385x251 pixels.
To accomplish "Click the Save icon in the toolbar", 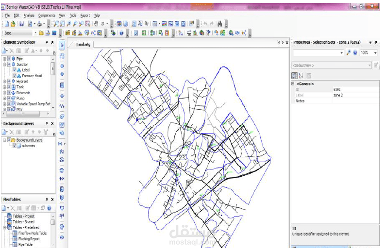I will click(x=22, y=24).
